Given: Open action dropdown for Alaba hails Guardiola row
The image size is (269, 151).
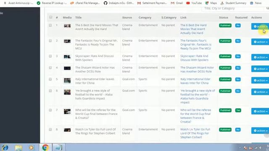Looking at the screenshot, I should click(x=260, y=92).
